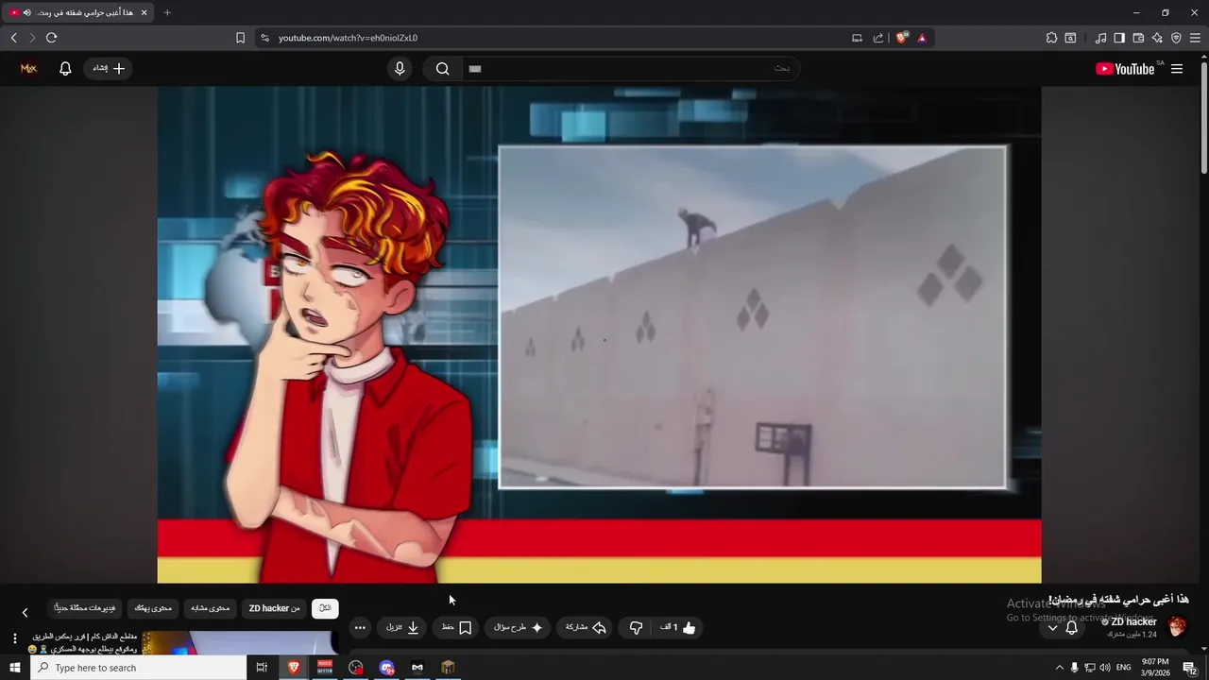This screenshot has height=680, width=1209.
Task: Click the Create (إنشاء) plus button
Action: 108,68
